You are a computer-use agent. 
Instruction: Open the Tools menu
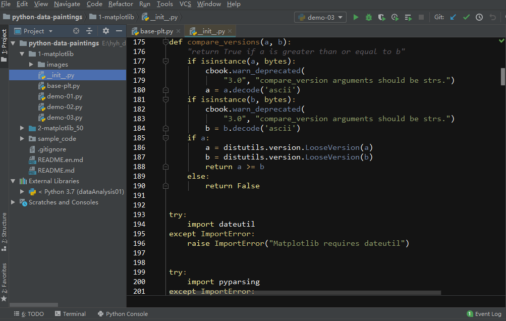164,4
